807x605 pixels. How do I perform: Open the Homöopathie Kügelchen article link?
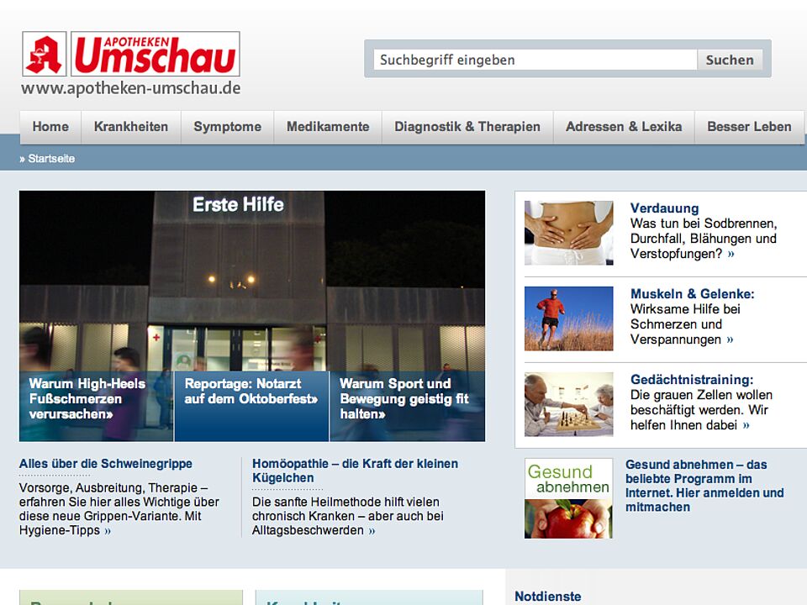point(355,471)
